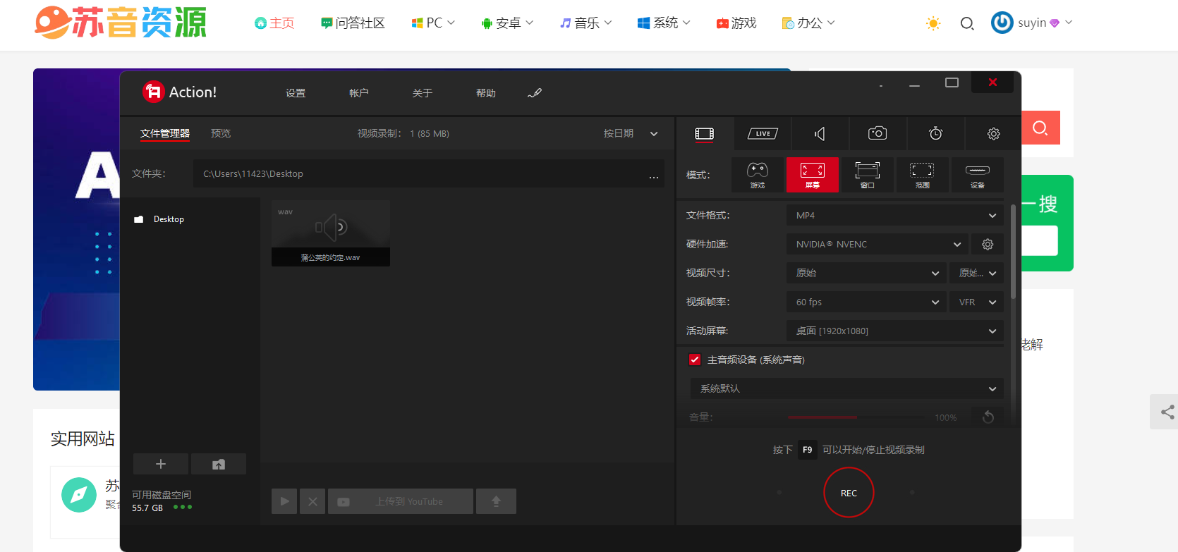Toggle website light theme sun icon
This screenshot has height=552, width=1178.
933,23
